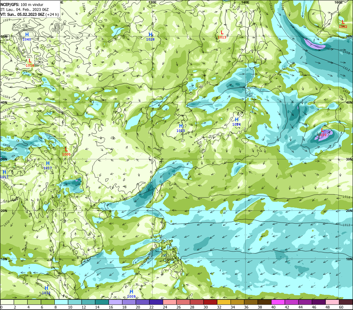353x310 pixels.
Task: Click the 30N label on the right edge
Action: pos(349,159)
